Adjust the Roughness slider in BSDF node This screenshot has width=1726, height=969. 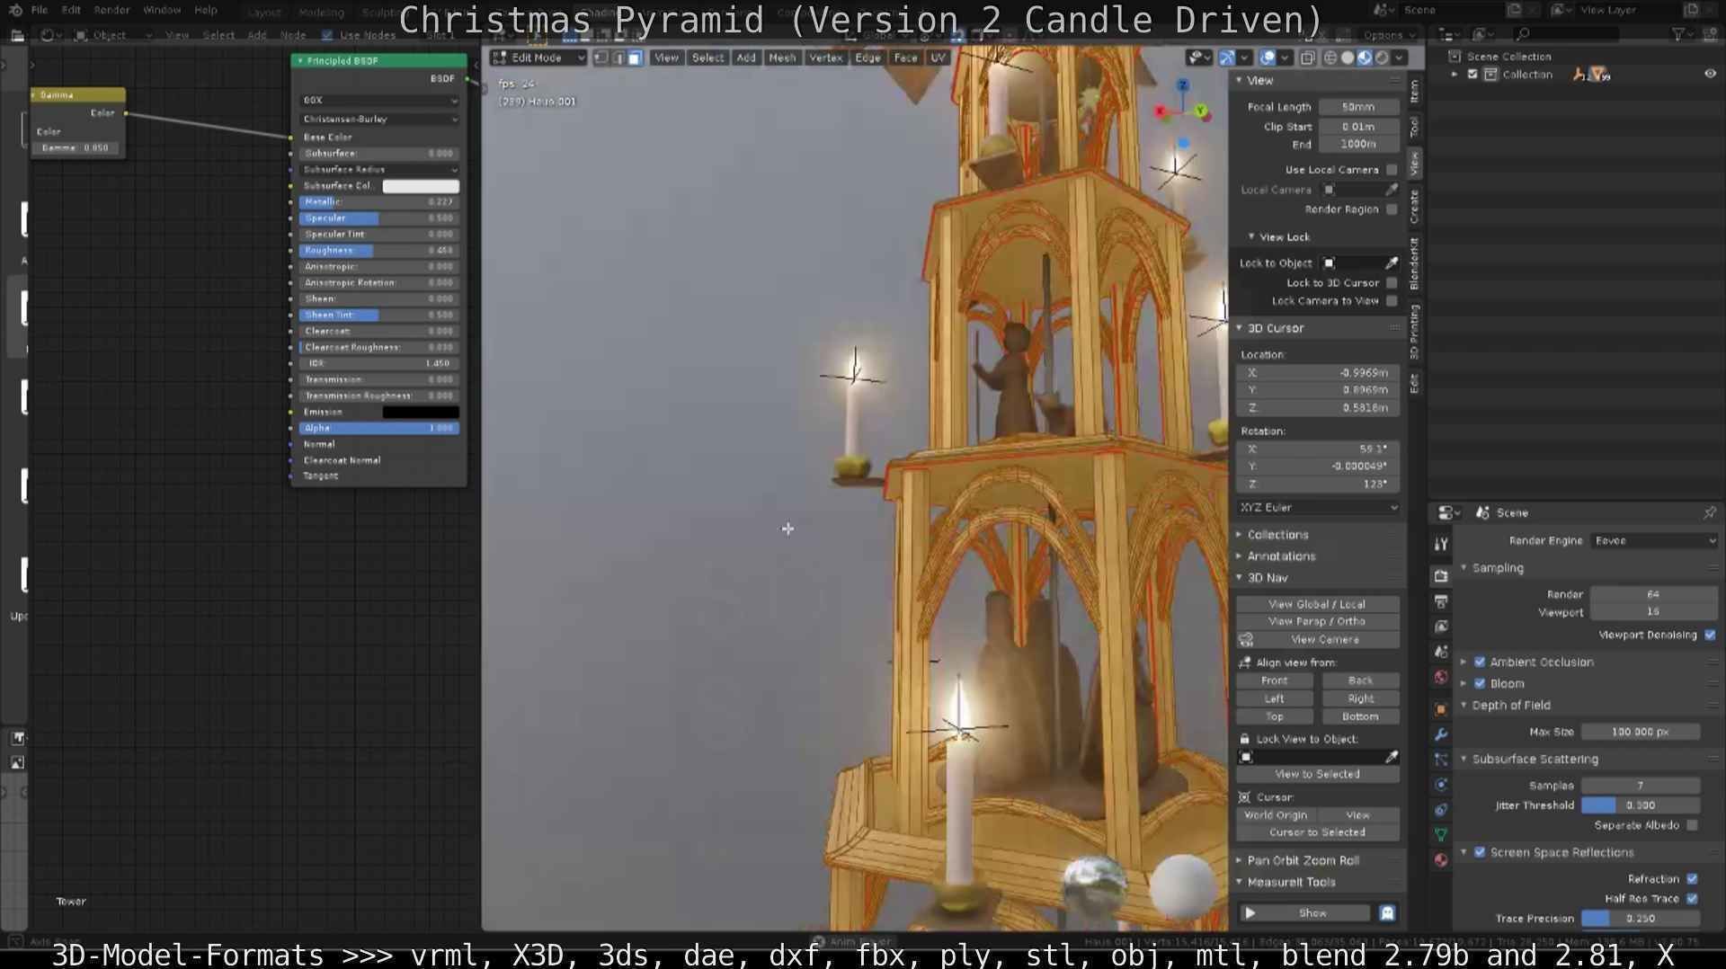(x=379, y=251)
